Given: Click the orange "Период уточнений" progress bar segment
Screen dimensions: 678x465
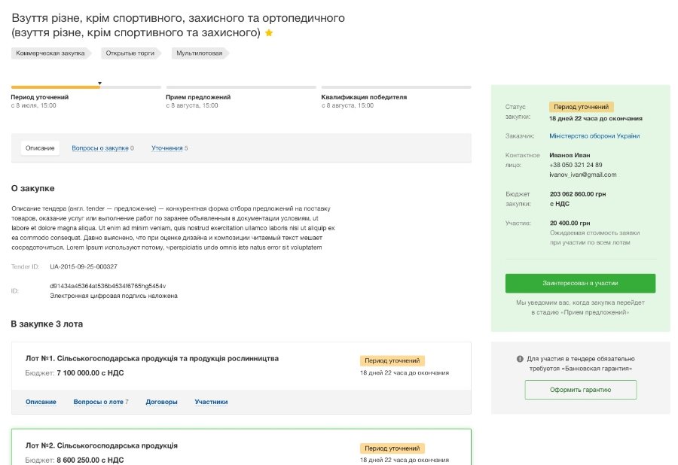Looking at the screenshot, I should [x=55, y=87].
